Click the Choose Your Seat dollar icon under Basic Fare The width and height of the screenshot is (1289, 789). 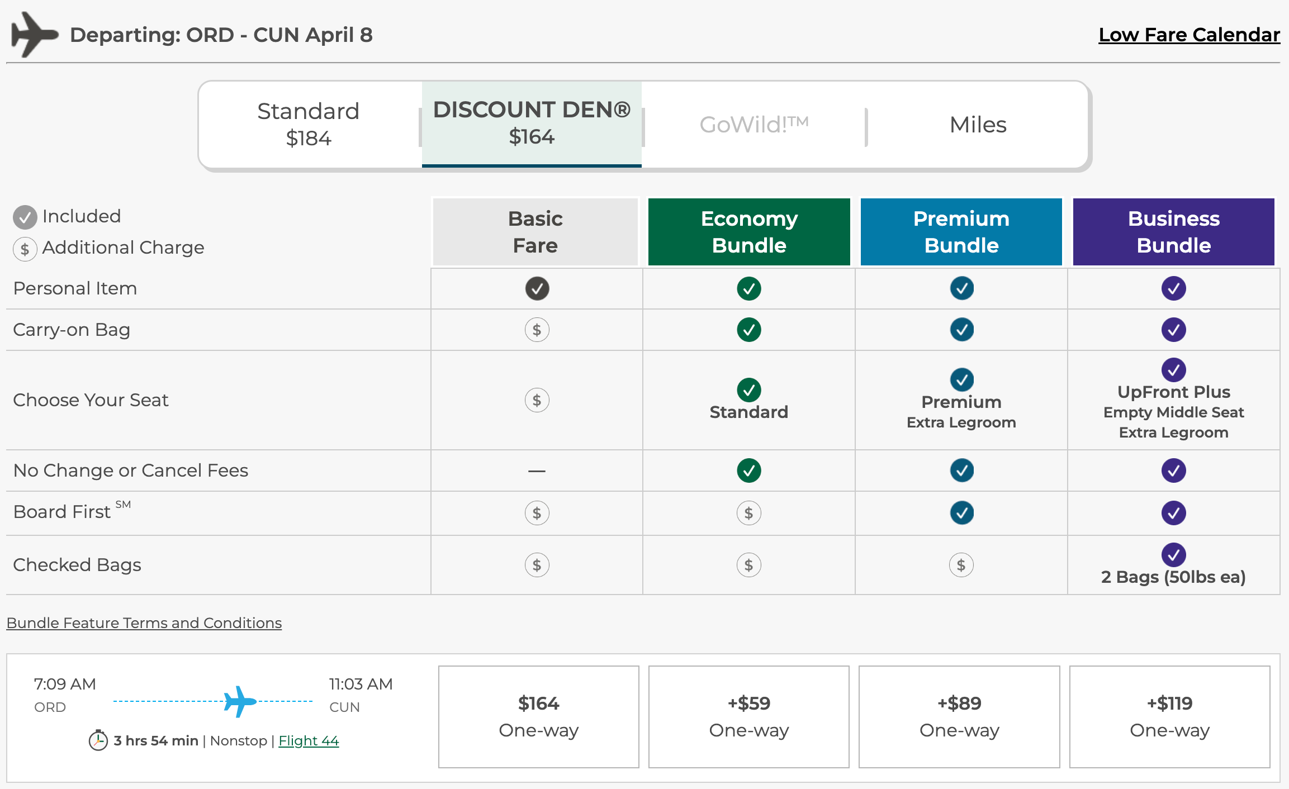[537, 400]
